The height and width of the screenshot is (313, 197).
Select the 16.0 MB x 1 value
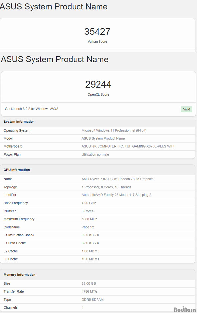pos(90,259)
